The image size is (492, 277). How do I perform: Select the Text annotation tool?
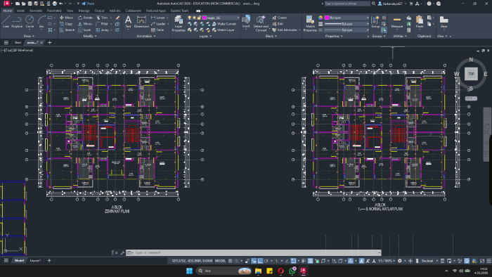128,22
